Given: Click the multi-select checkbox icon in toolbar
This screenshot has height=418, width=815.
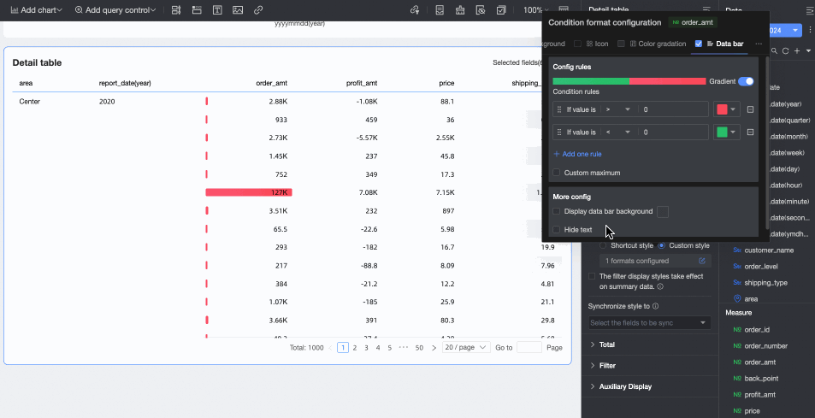Looking at the screenshot, I should (501, 10).
